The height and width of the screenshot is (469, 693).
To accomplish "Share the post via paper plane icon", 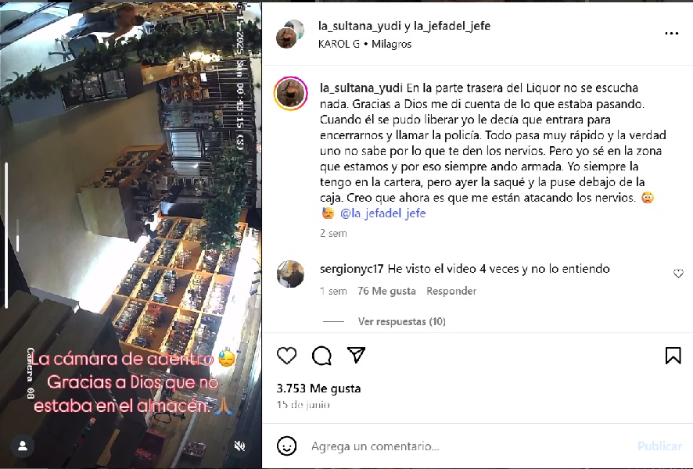I will [x=356, y=355].
